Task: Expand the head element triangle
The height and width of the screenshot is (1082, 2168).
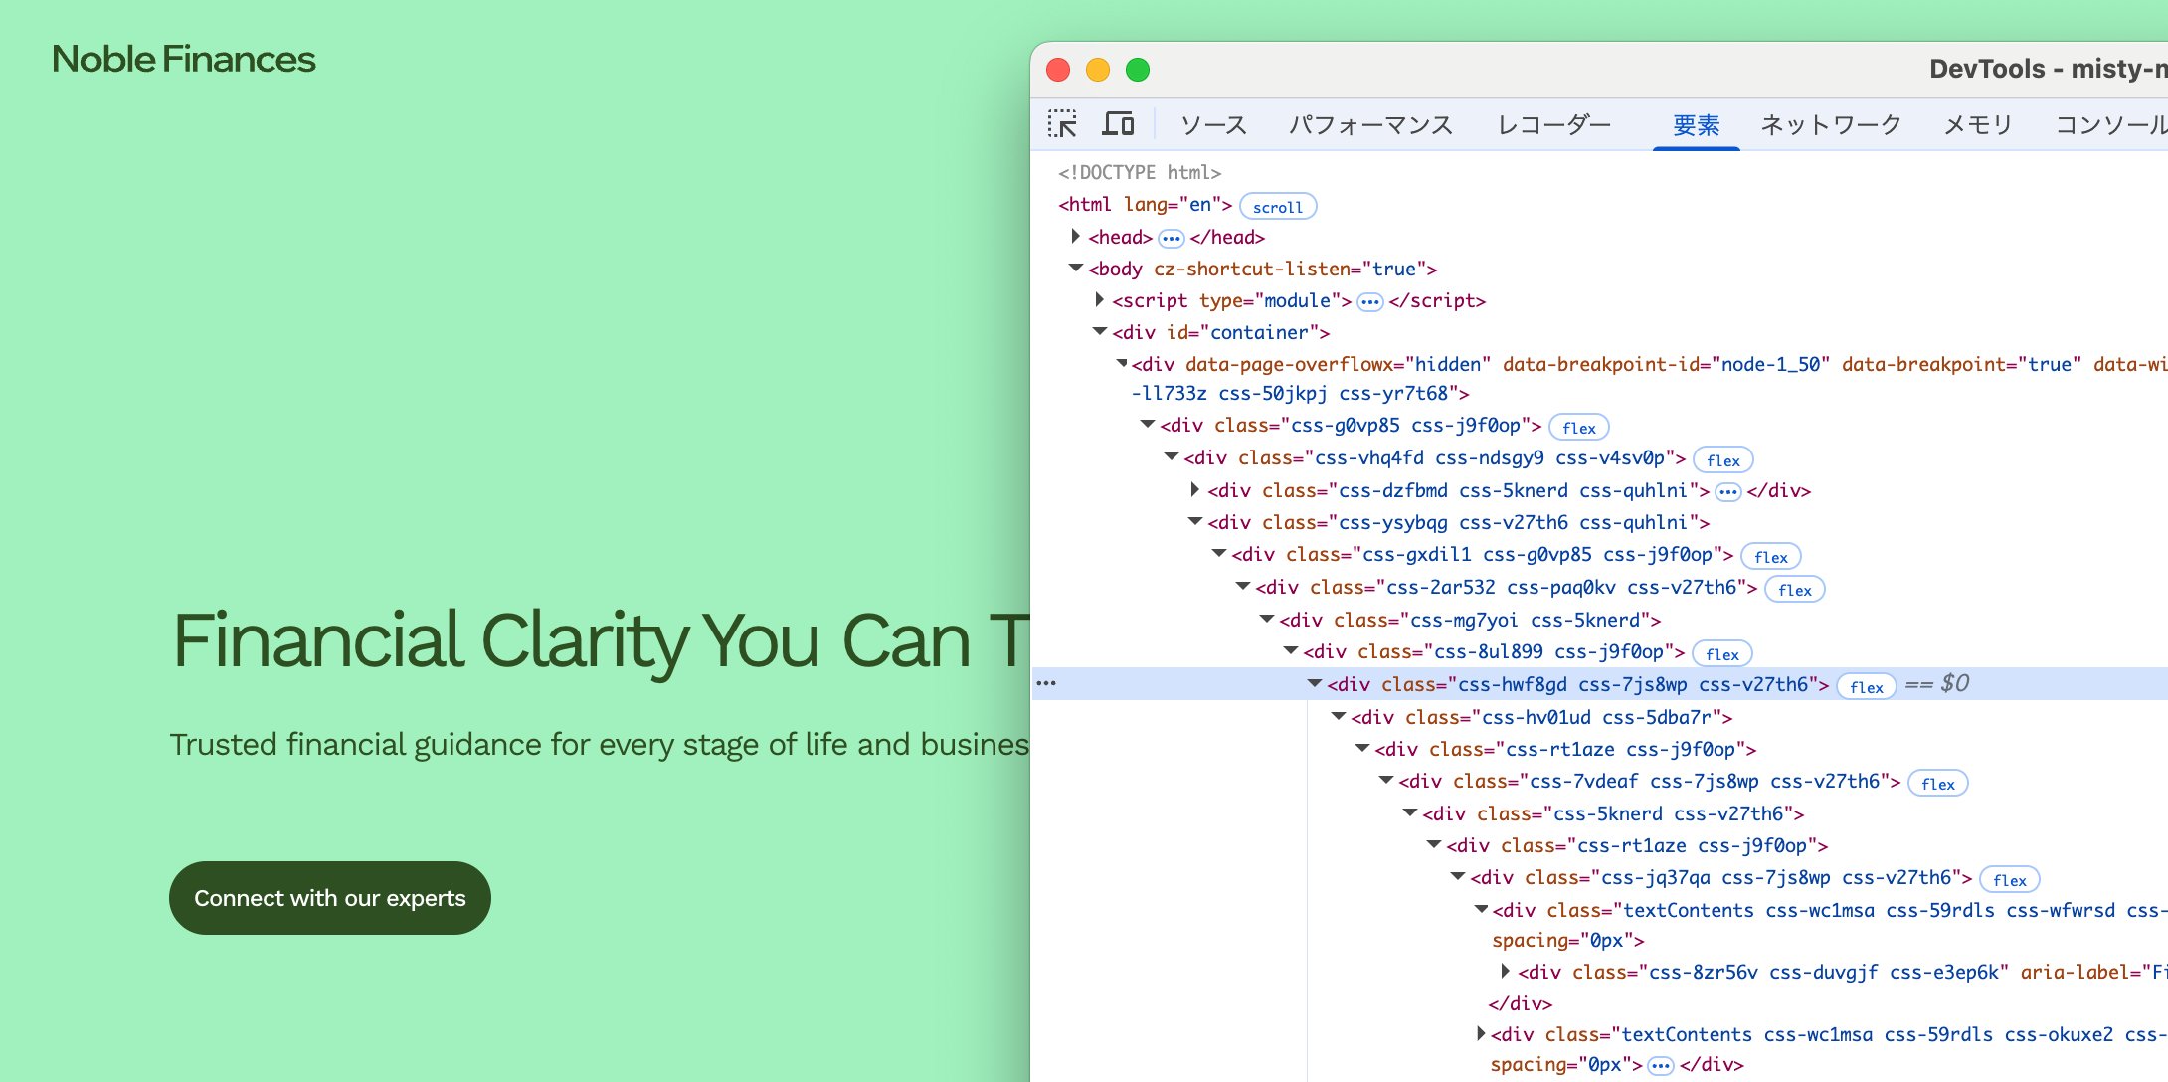Action: (1075, 237)
